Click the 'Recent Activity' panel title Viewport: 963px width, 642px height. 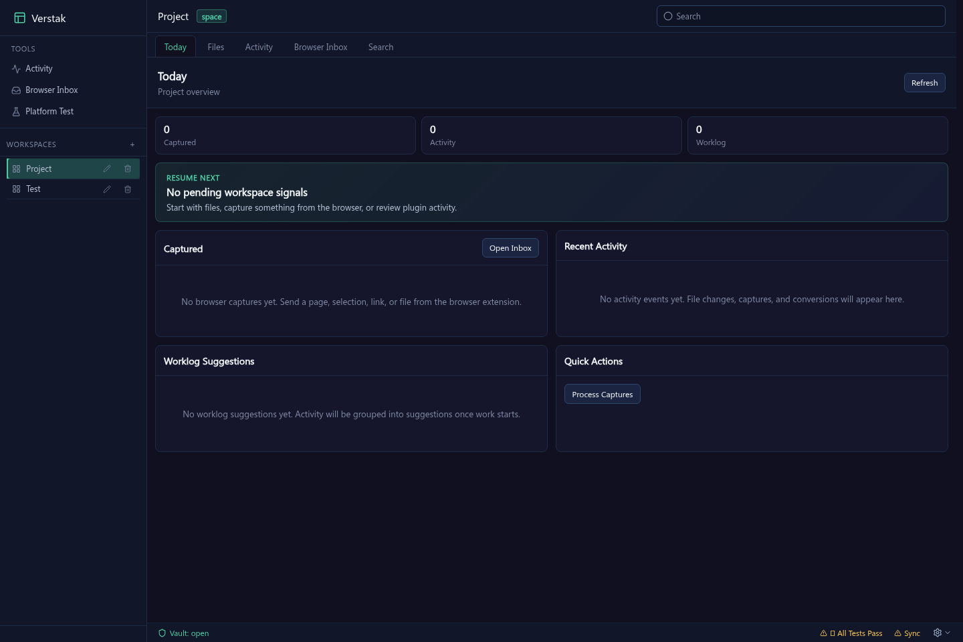point(596,246)
